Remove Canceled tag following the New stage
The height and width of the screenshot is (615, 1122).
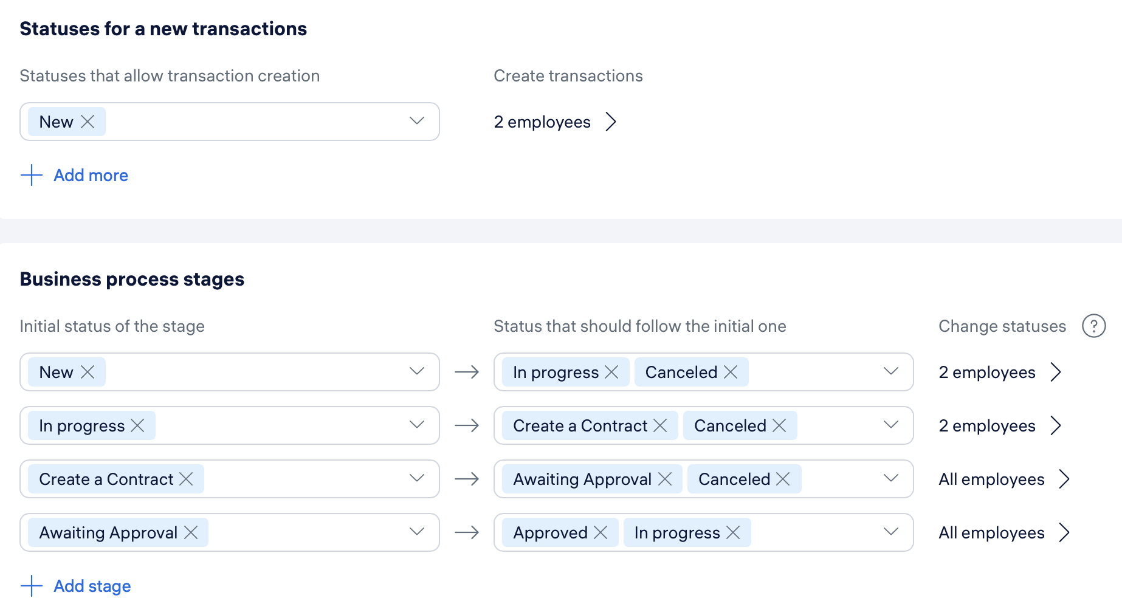[731, 372]
